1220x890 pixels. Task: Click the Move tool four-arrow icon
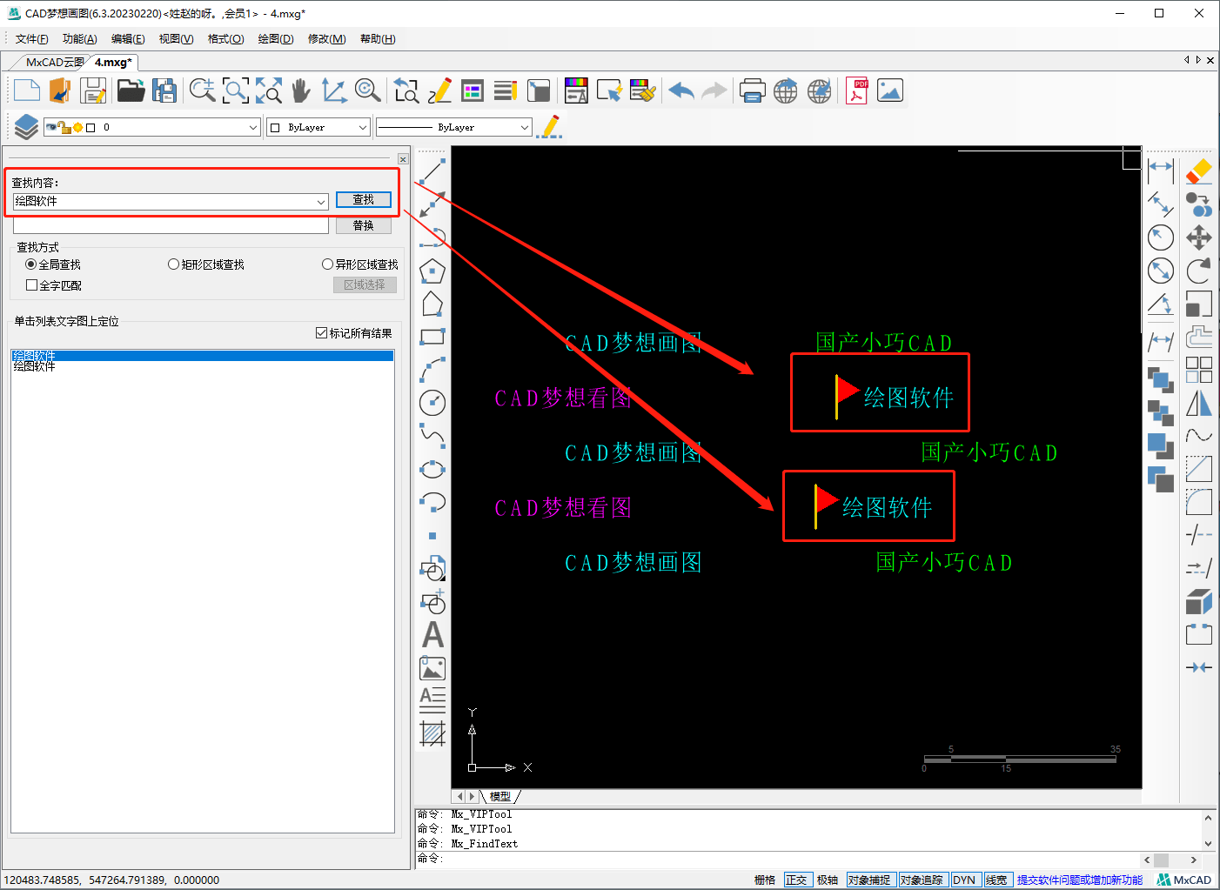(1198, 238)
